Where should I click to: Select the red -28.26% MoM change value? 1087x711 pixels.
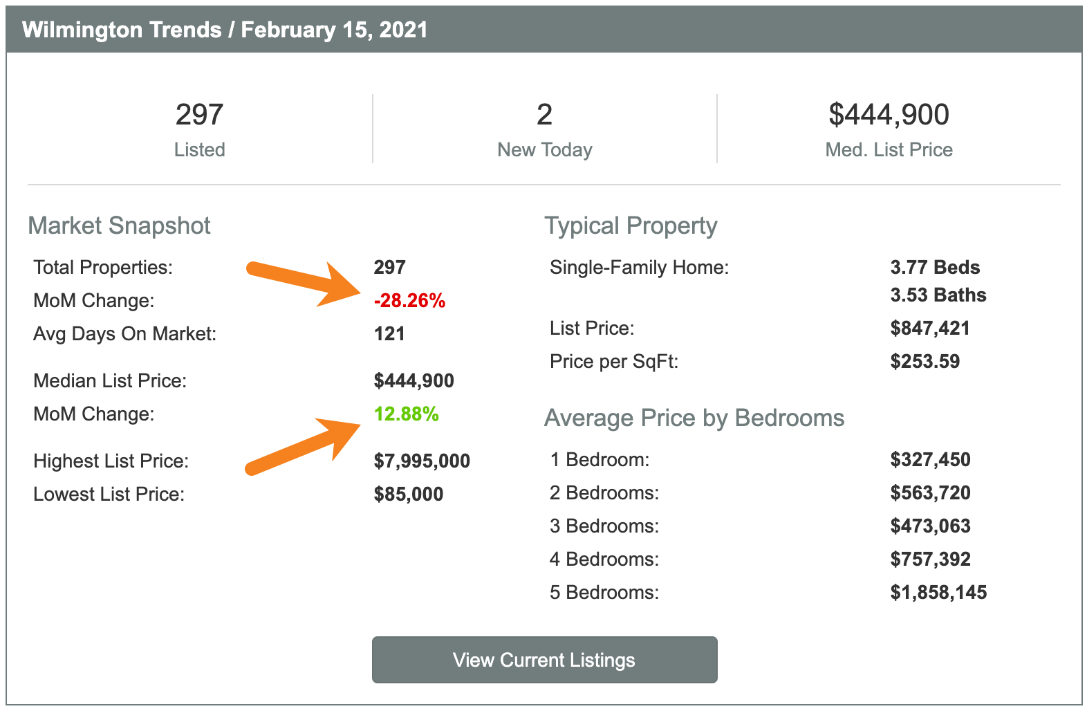(409, 301)
